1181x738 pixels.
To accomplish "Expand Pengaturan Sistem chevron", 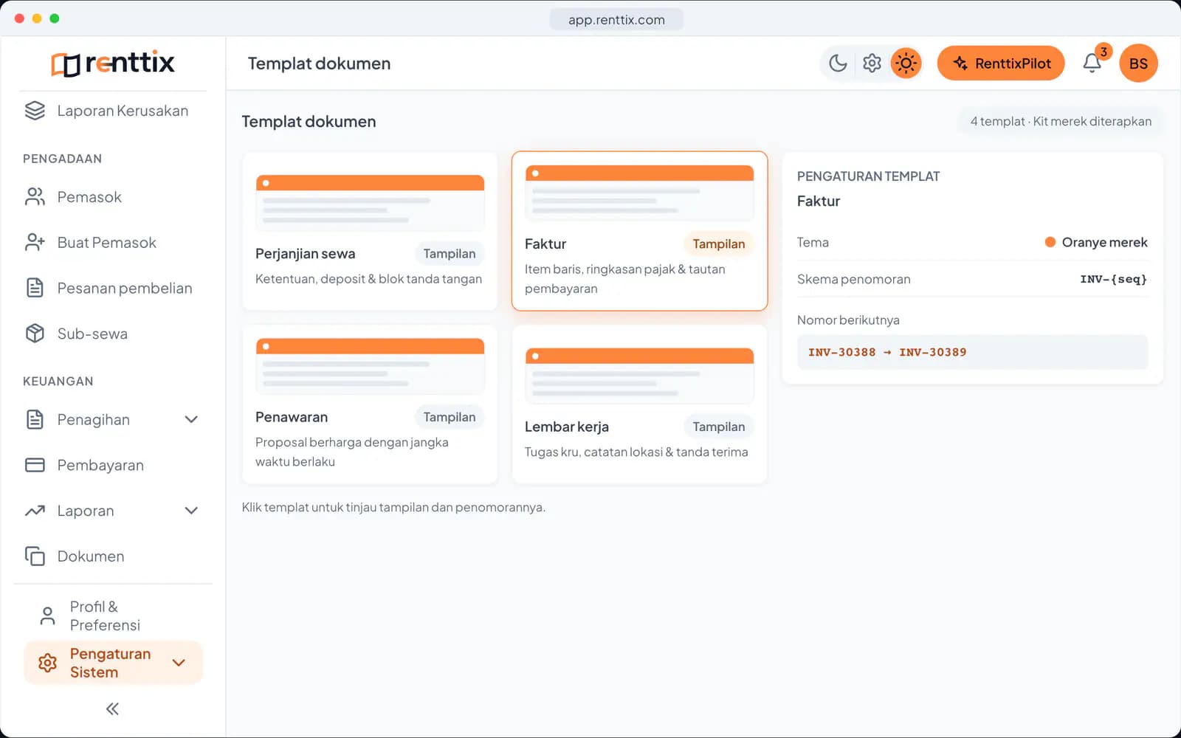I will click(179, 663).
